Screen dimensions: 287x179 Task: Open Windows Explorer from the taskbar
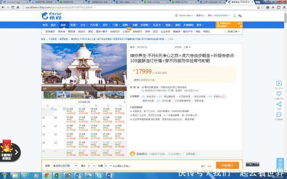[x=15, y=176]
